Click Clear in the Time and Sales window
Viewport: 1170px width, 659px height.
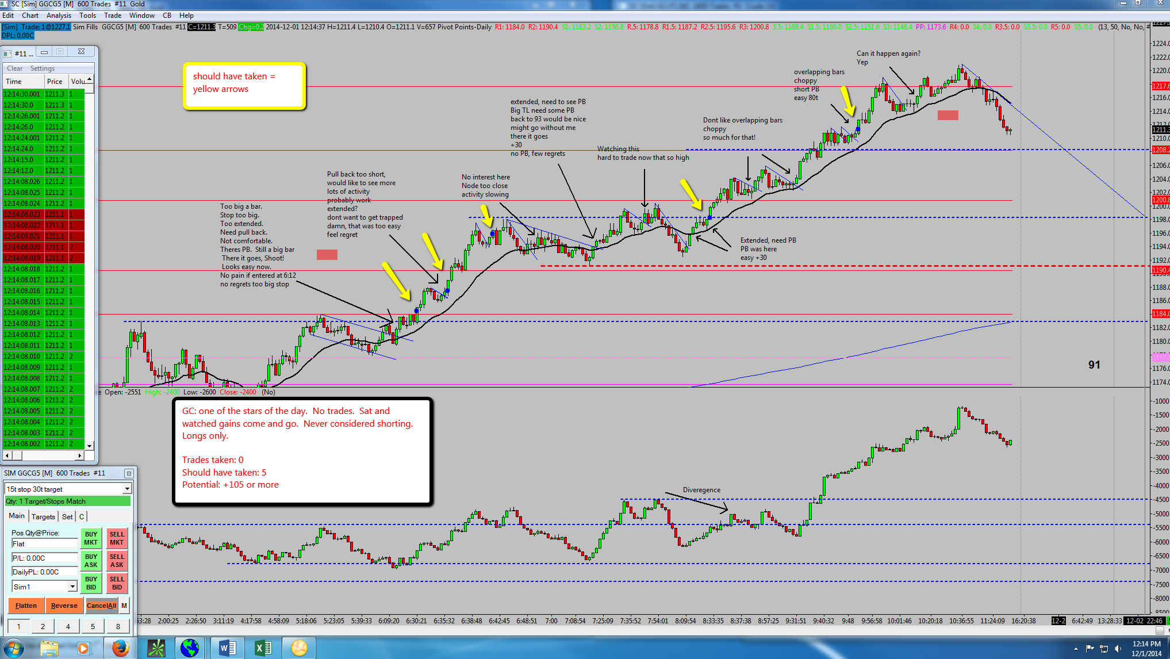click(x=15, y=68)
